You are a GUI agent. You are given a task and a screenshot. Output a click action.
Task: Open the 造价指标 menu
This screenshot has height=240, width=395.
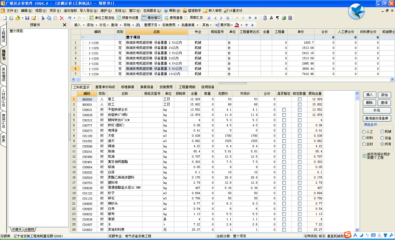click(70, 11)
